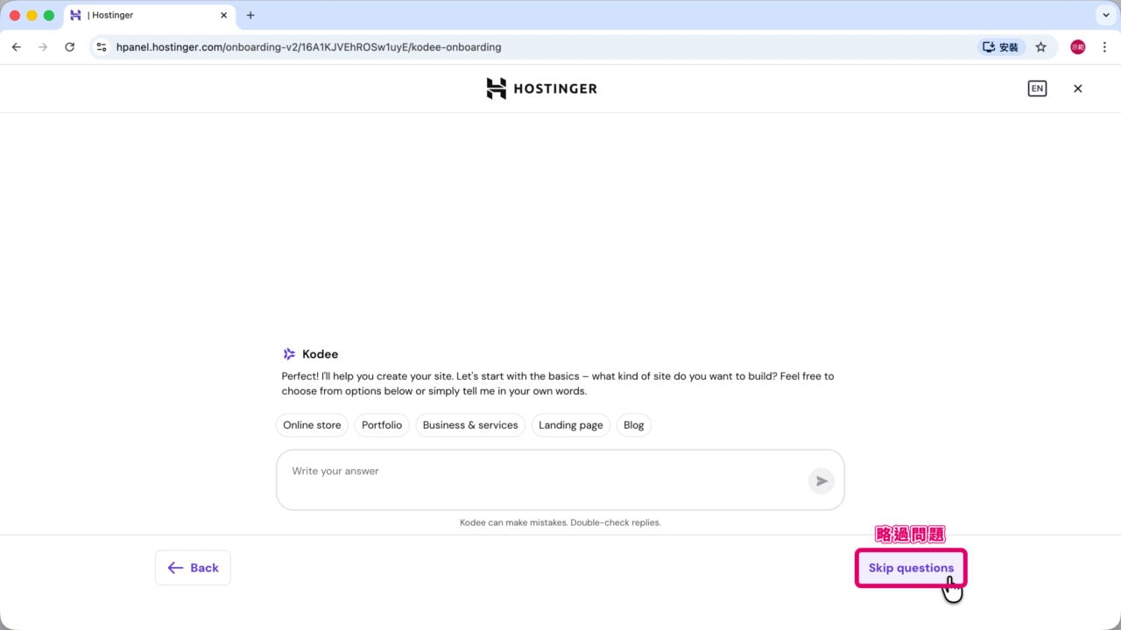Click the address bar URL
The width and height of the screenshot is (1121, 630).
[309, 47]
